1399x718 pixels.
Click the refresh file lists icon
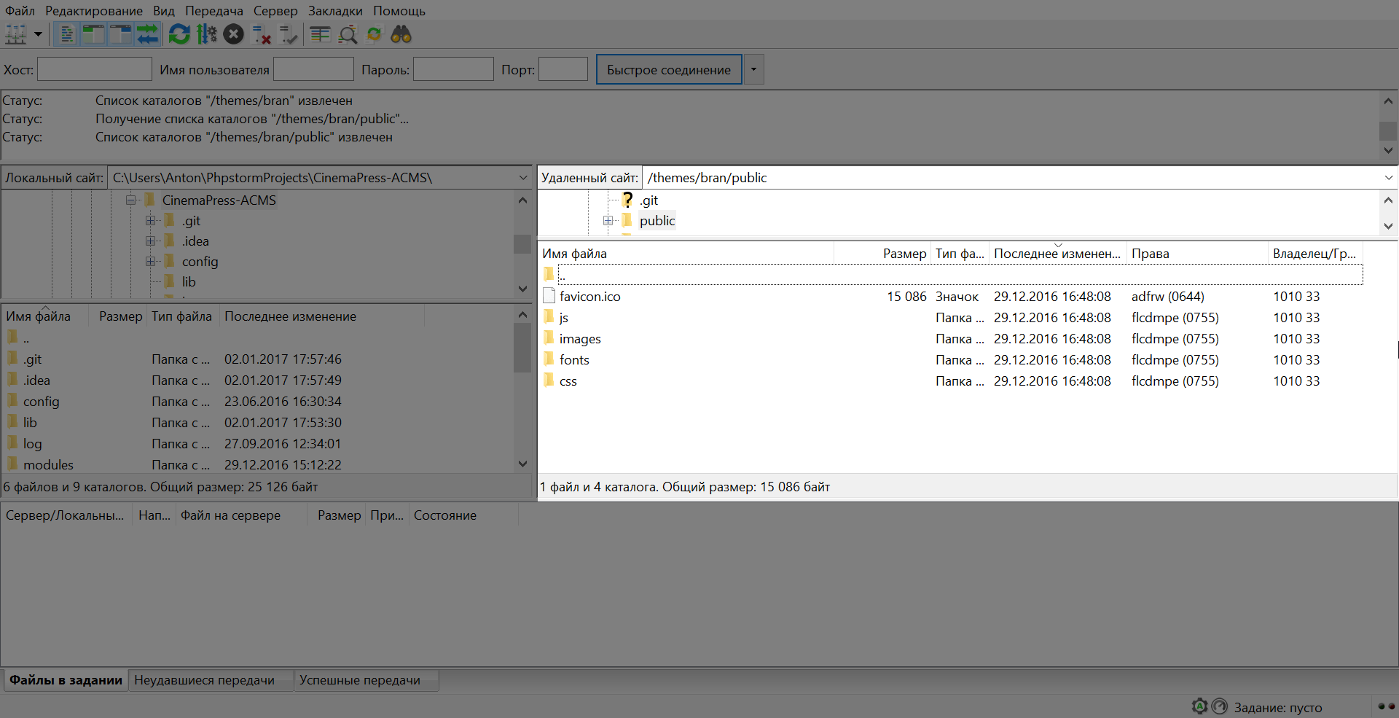pyautogui.click(x=179, y=34)
